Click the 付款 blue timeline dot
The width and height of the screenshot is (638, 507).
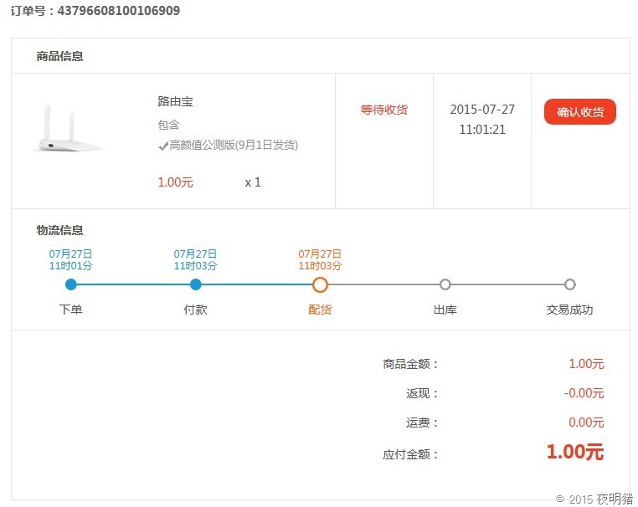point(195,284)
